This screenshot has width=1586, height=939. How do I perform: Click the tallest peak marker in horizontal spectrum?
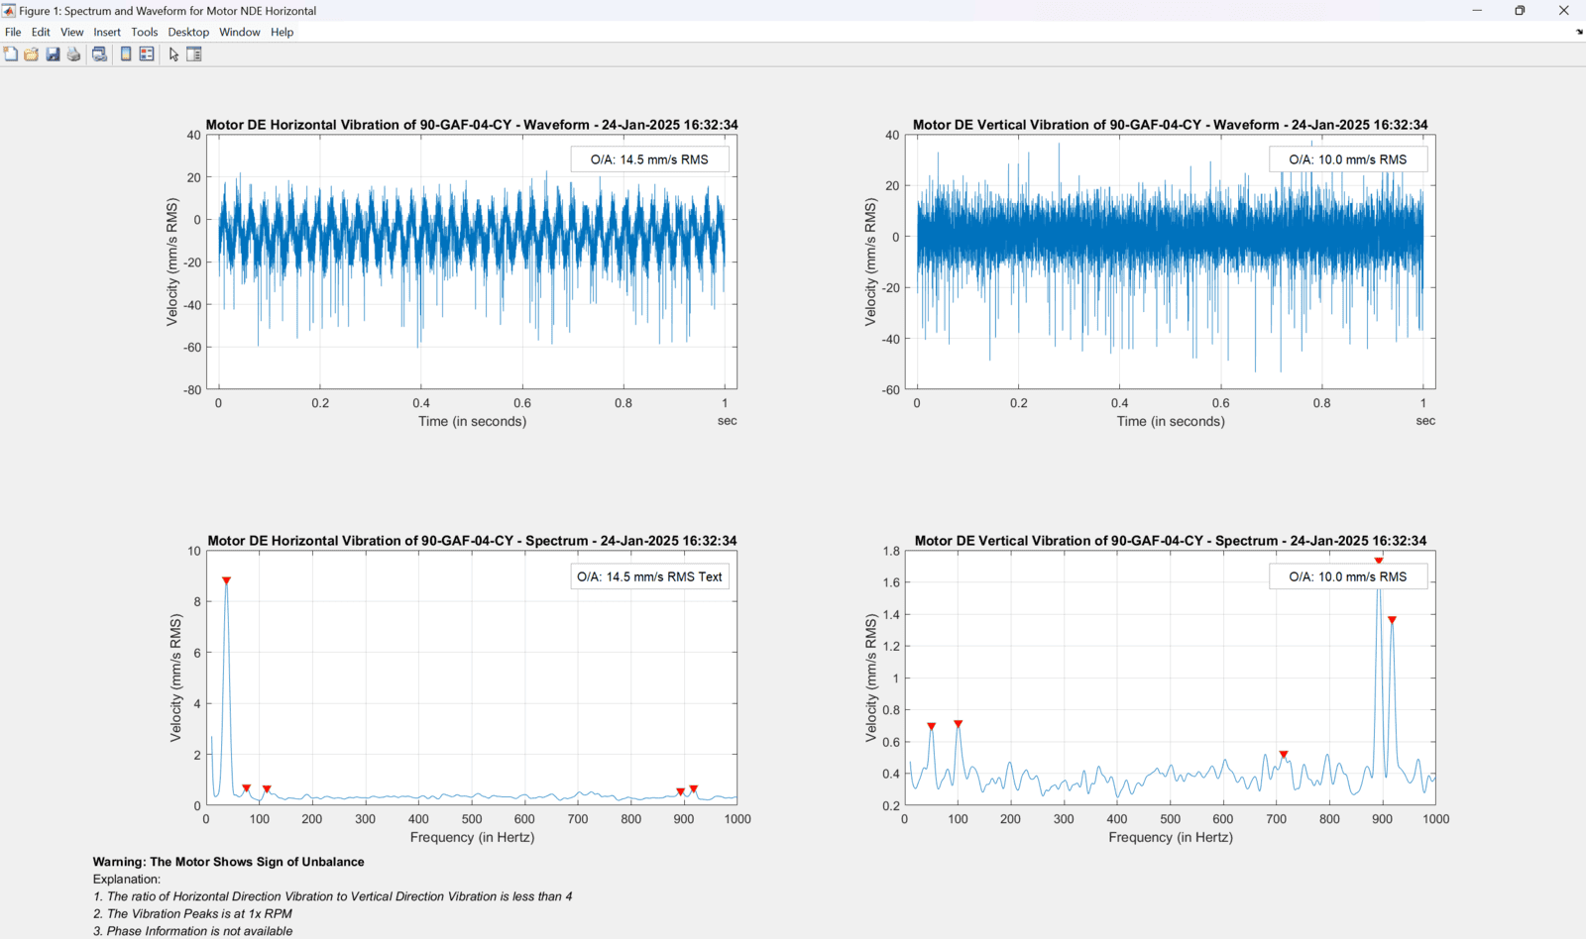[x=226, y=580]
